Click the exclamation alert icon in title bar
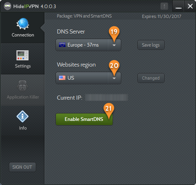 pyautogui.click(x=164, y=6)
